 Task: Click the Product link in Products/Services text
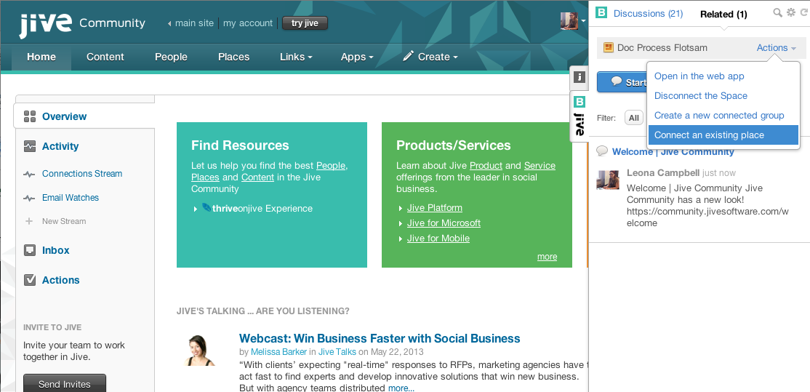coord(486,165)
